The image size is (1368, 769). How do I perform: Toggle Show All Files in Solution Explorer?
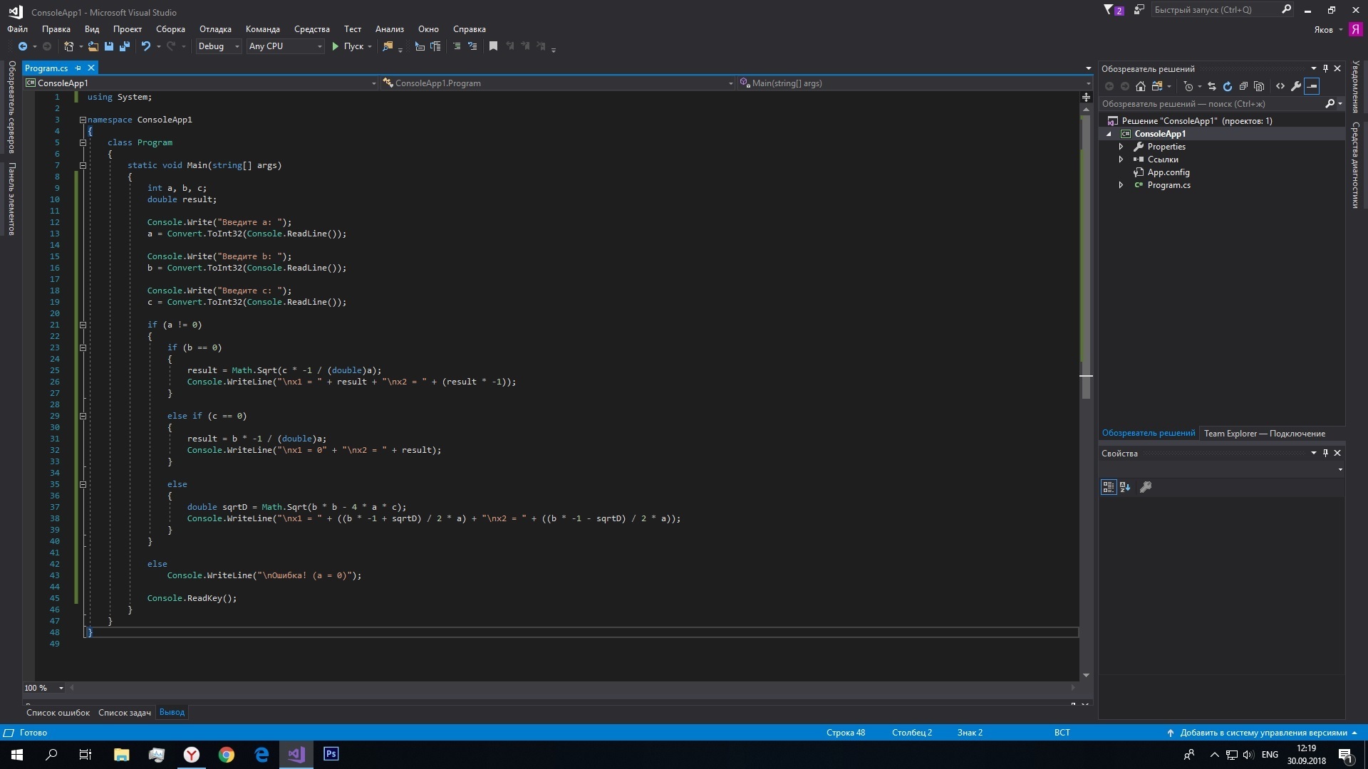[1259, 86]
